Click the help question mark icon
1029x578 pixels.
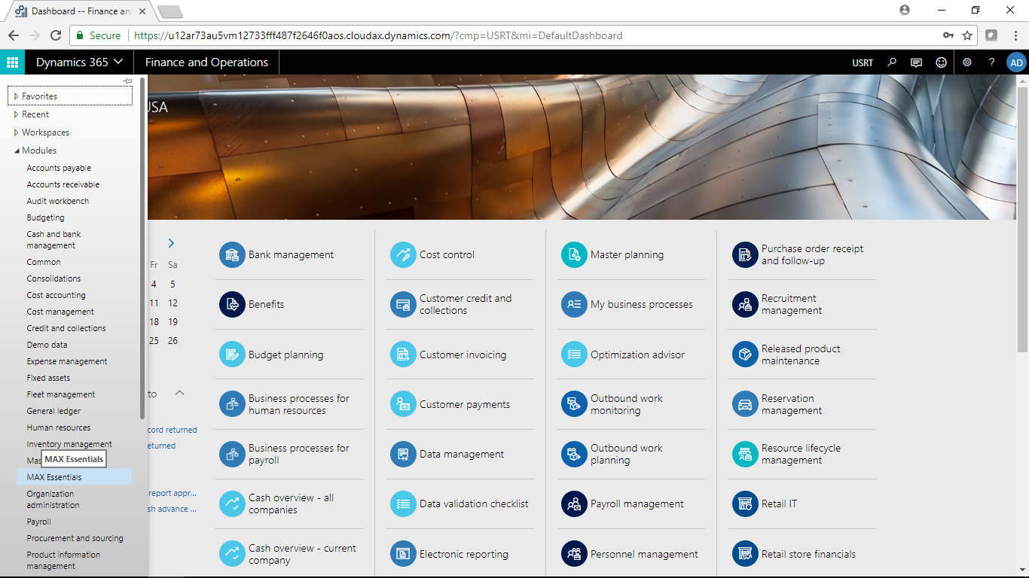click(992, 62)
